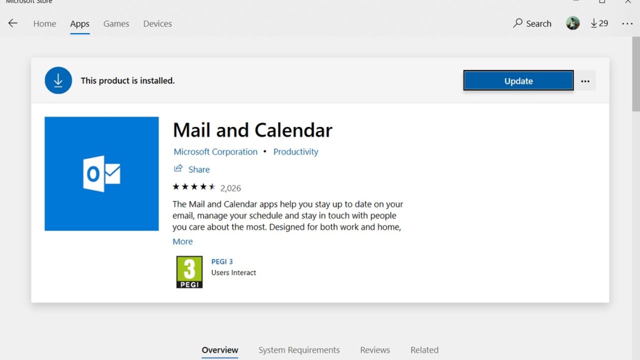Click the Mail and Calendar app logo
This screenshot has width=640, height=360.
[x=101, y=174]
